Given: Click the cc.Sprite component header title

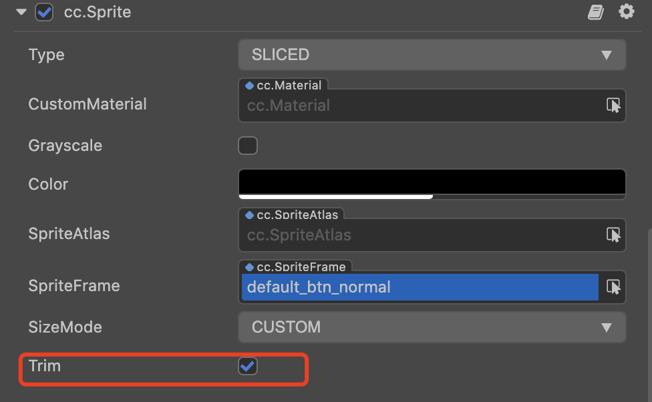Looking at the screenshot, I should (98, 12).
